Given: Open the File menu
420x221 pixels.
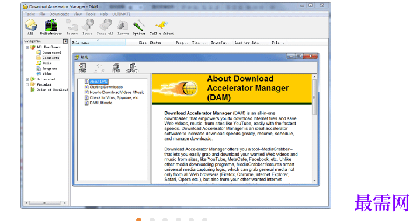Looking at the screenshot, I should point(42,14).
